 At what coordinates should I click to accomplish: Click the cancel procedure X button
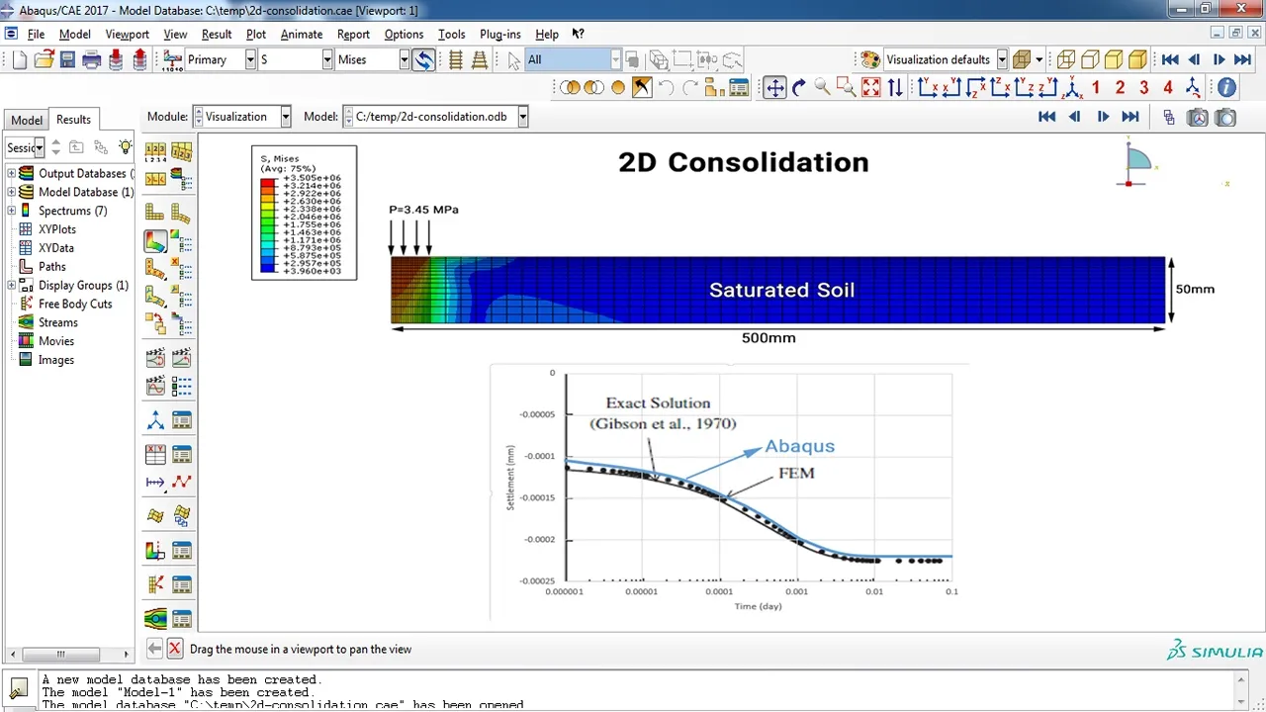pos(175,649)
